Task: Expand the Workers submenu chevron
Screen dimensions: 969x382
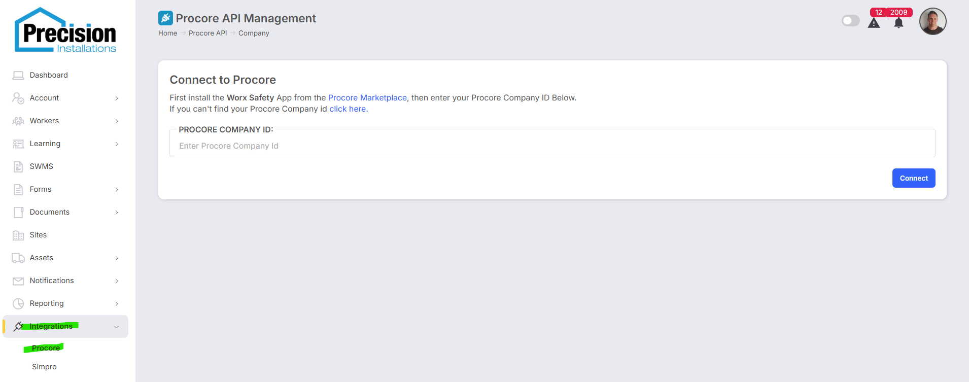Action: click(117, 121)
